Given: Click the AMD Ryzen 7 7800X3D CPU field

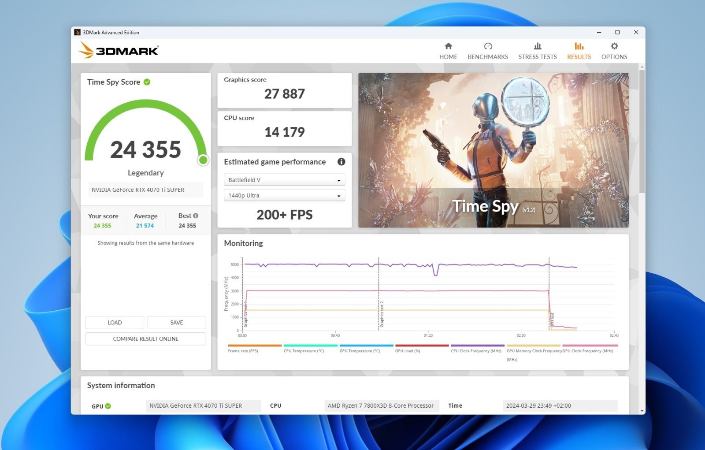Looking at the screenshot, I should coord(382,406).
